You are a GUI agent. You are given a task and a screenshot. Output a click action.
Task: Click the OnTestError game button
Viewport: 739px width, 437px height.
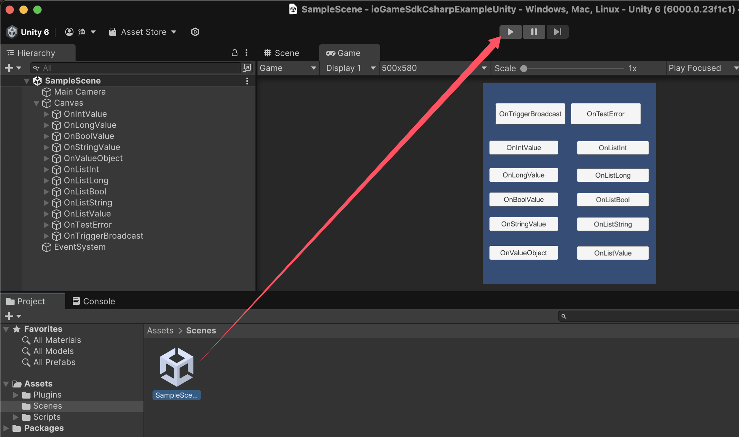[x=606, y=114]
